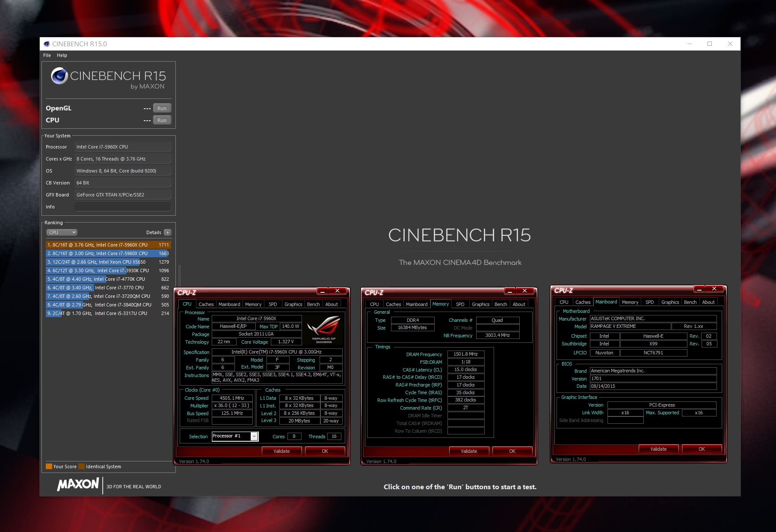Open Caches tab in left CPU-Z window
This screenshot has height=532, width=776.
click(206, 304)
